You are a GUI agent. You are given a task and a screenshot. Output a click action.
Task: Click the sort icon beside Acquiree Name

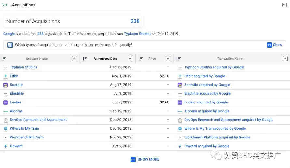pyautogui.click(x=4, y=59)
